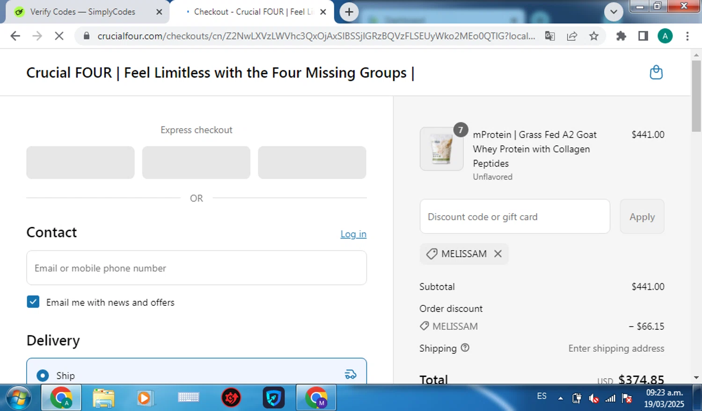
Task: Open the Action Center flag icon
Action: [627, 398]
